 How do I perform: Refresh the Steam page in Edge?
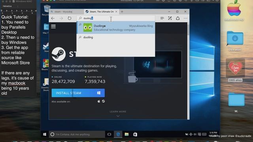(x=70, y=18)
